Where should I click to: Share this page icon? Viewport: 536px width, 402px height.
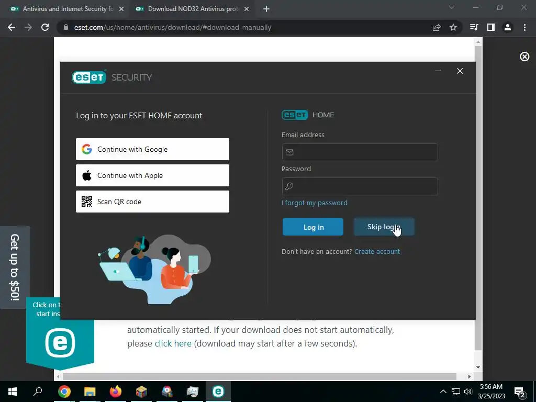point(437,27)
